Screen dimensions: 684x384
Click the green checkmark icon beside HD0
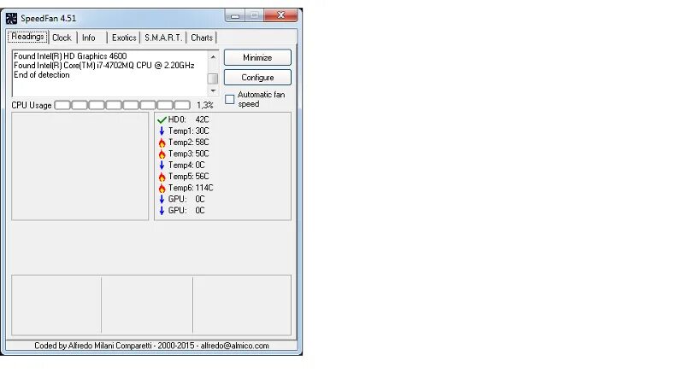coord(162,119)
